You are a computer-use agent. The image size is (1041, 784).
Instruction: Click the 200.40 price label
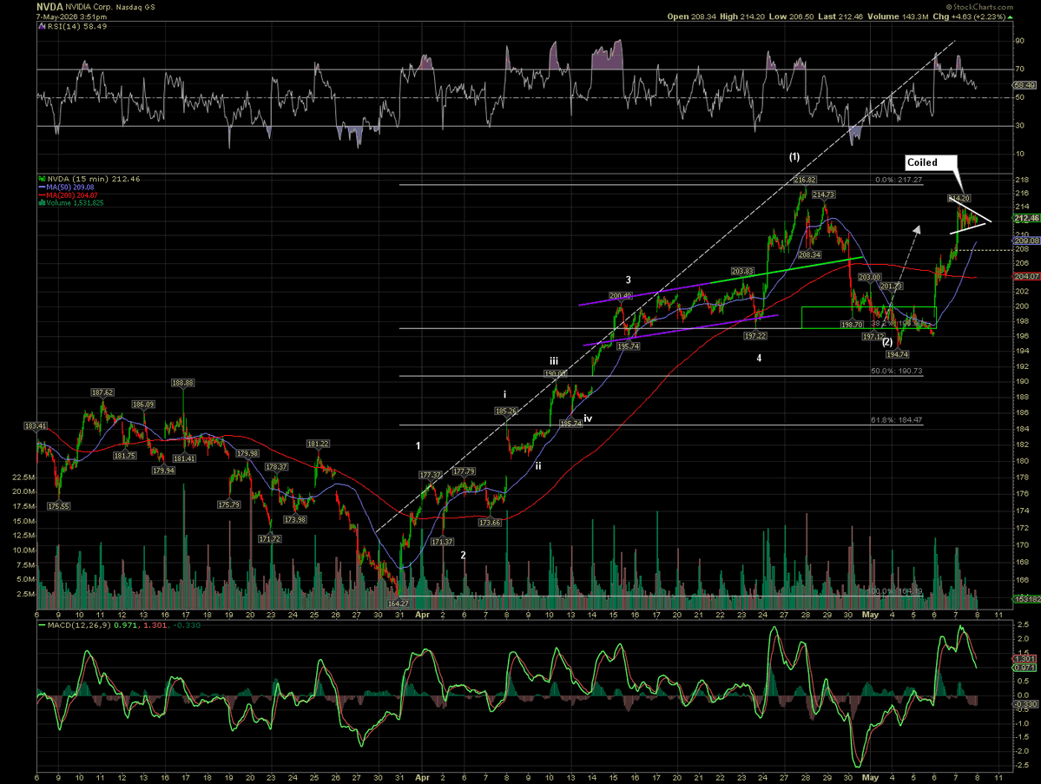pyautogui.click(x=621, y=296)
